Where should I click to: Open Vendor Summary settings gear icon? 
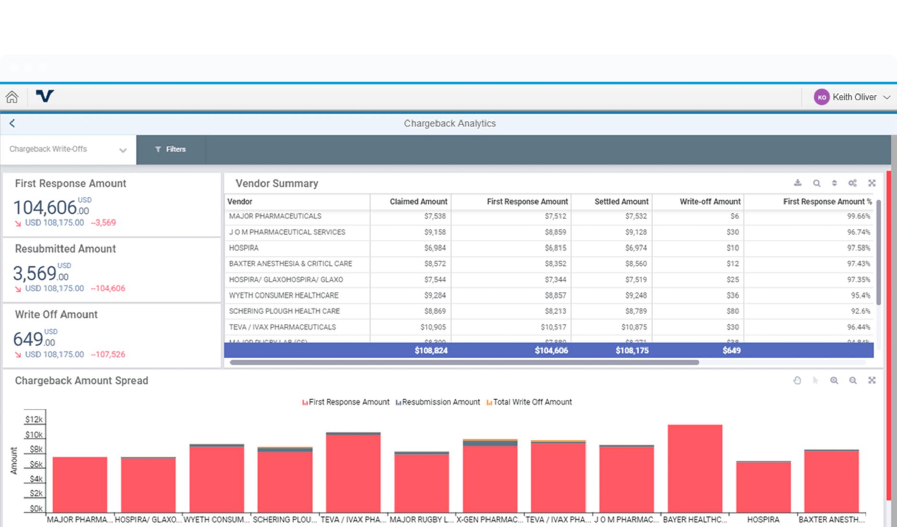click(852, 183)
